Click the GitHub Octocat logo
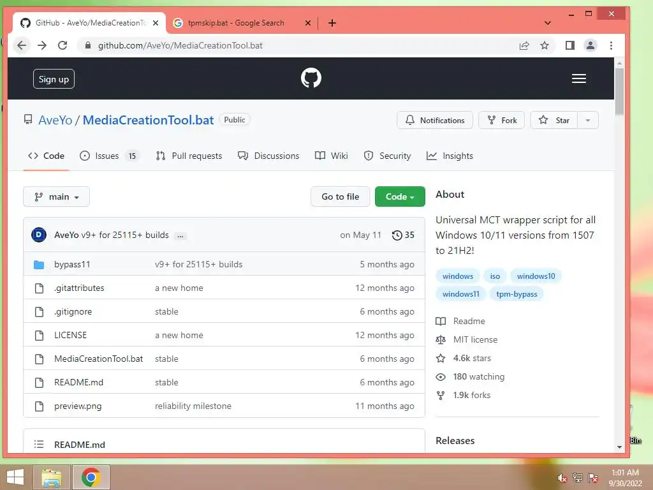The image size is (653, 490). 311,78
